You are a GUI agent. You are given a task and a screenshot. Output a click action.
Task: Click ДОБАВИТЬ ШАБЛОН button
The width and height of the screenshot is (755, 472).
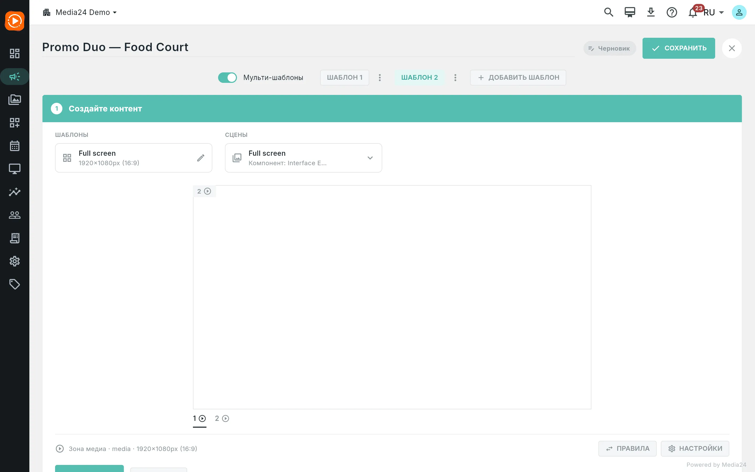point(518,77)
